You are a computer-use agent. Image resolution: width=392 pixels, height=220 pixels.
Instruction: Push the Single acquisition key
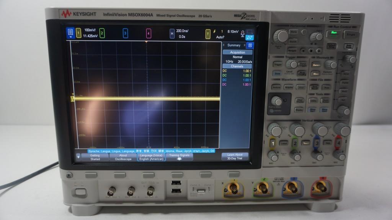351,34
